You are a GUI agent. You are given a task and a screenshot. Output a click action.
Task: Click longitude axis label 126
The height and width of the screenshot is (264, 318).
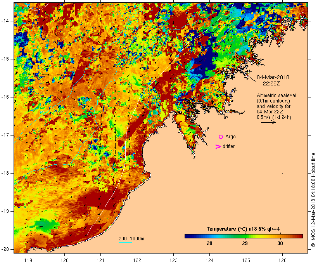282,260
